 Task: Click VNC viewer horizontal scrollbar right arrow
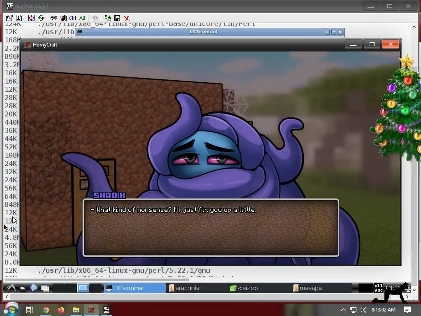point(407,297)
